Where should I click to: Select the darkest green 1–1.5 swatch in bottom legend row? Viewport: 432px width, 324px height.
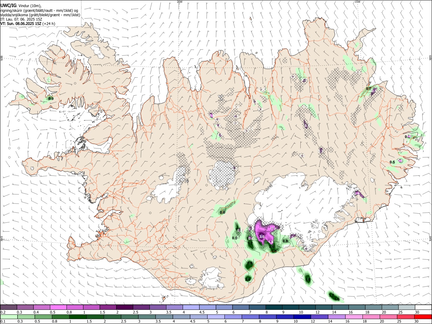click(x=77, y=317)
